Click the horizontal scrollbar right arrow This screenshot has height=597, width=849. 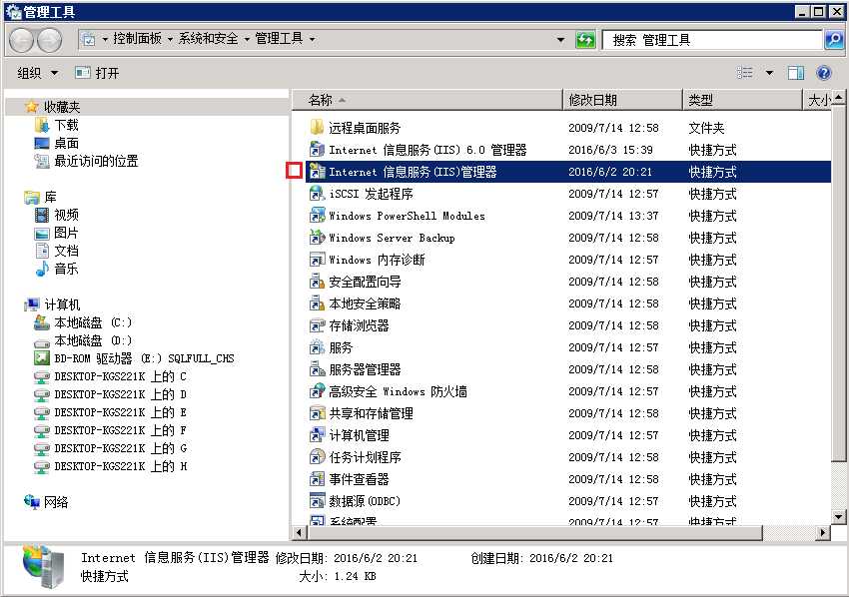point(823,532)
